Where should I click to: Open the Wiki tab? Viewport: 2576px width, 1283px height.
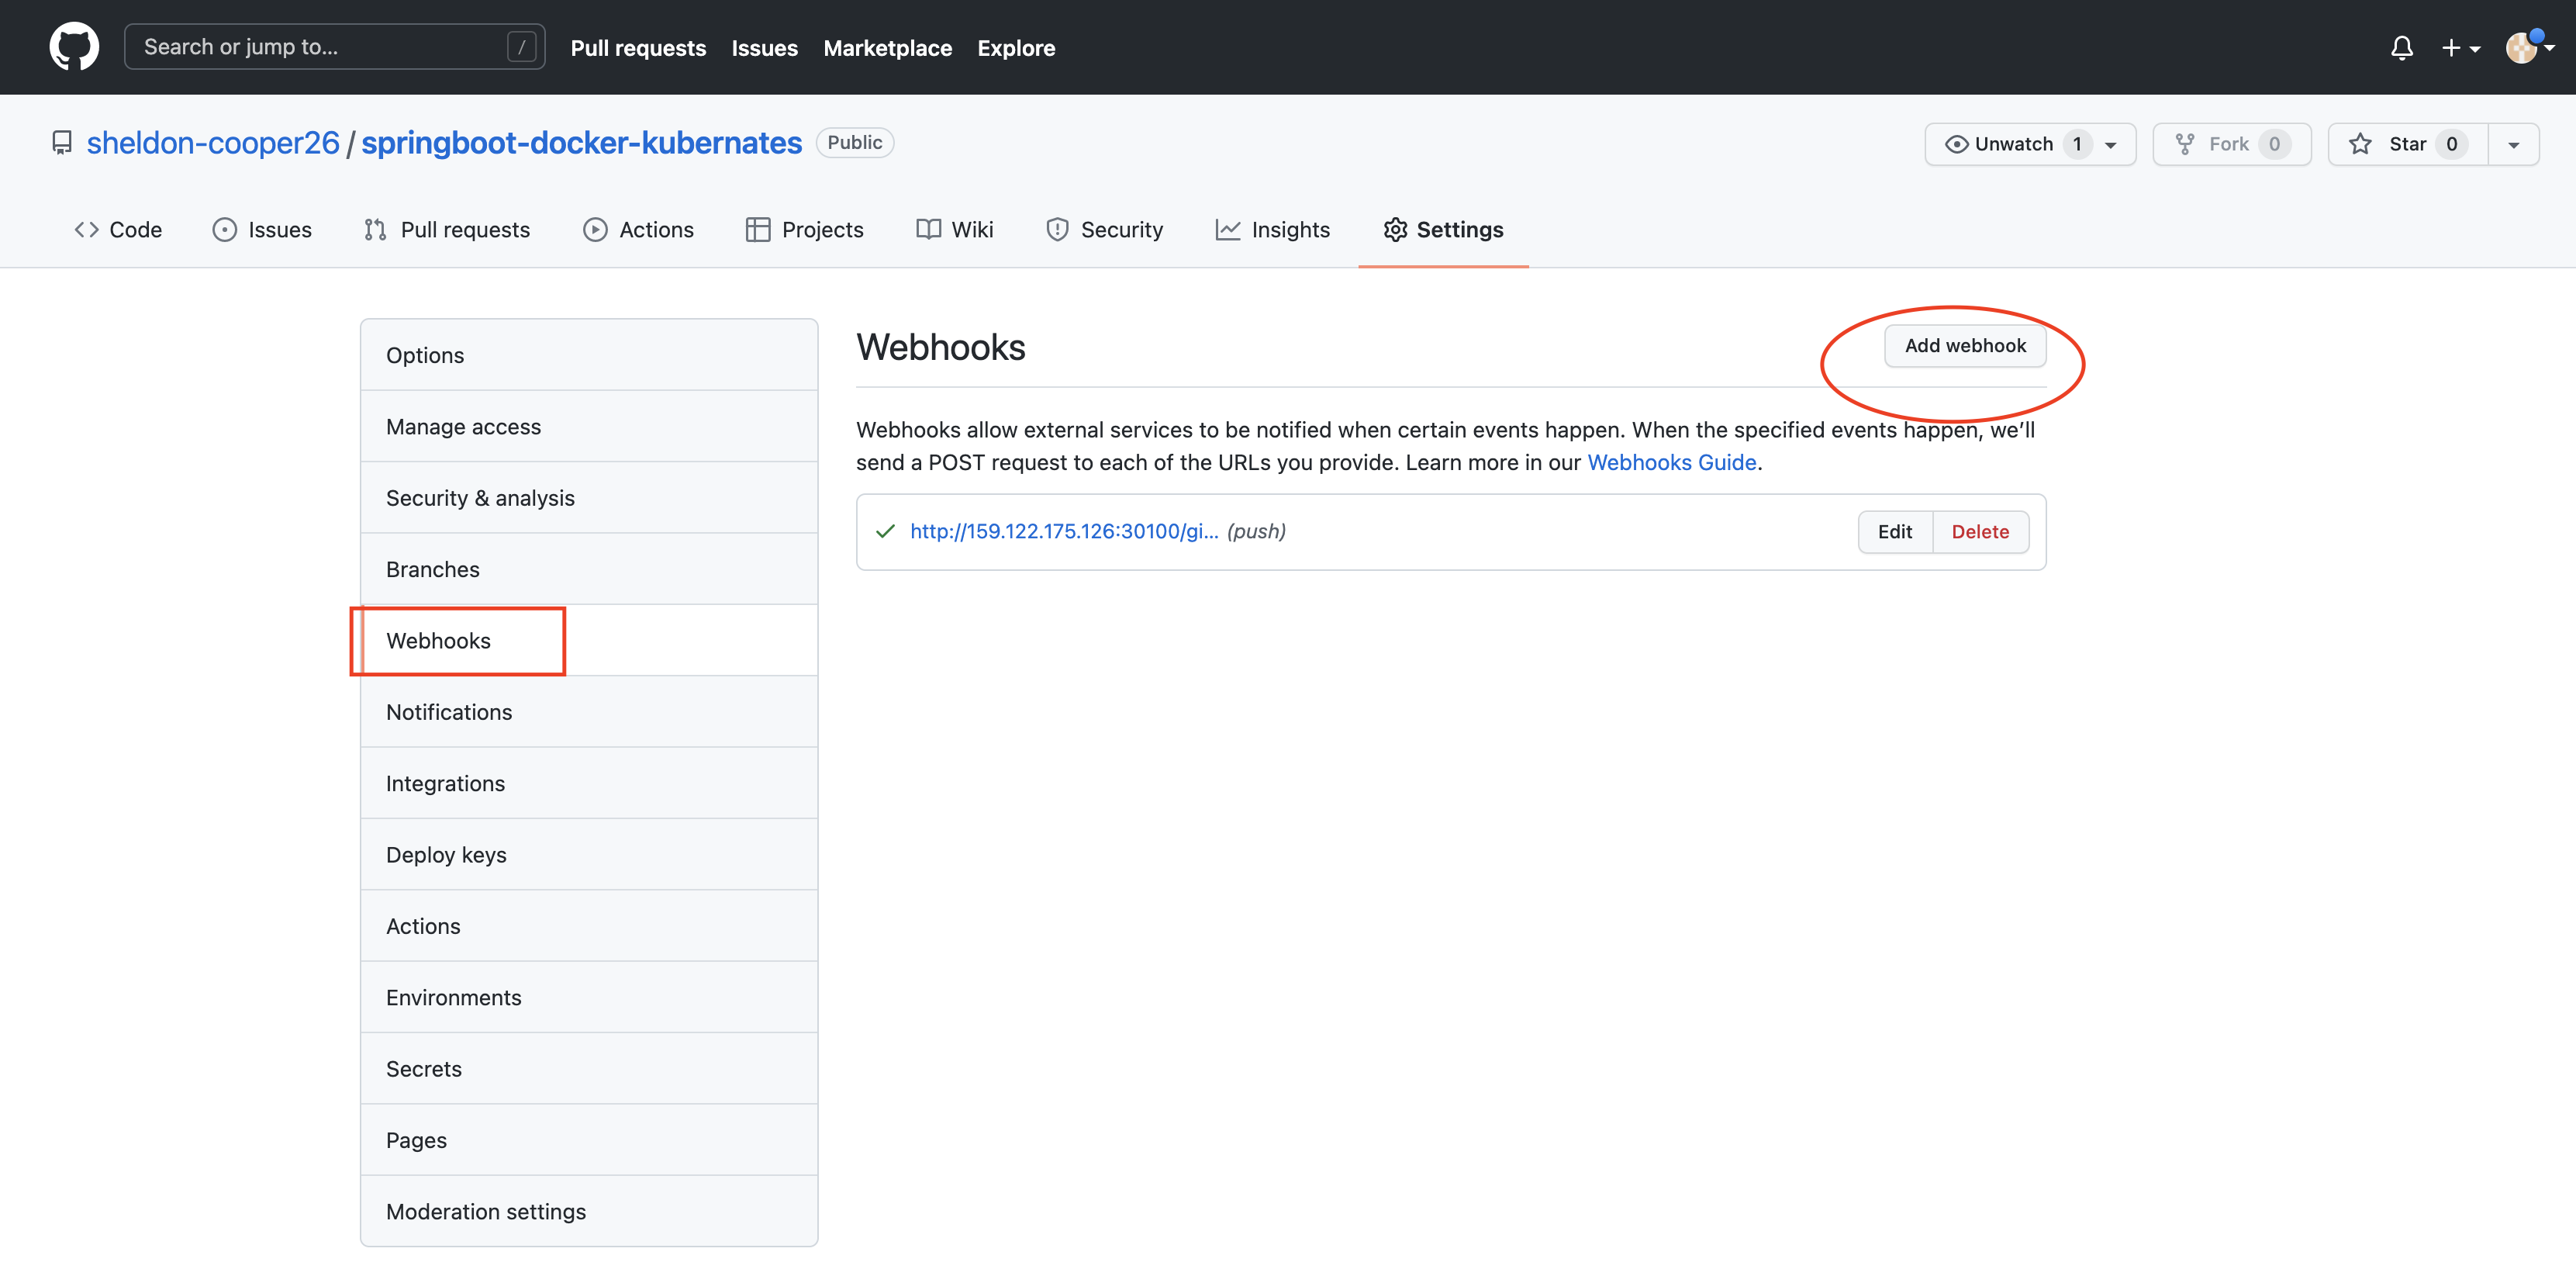coord(954,229)
